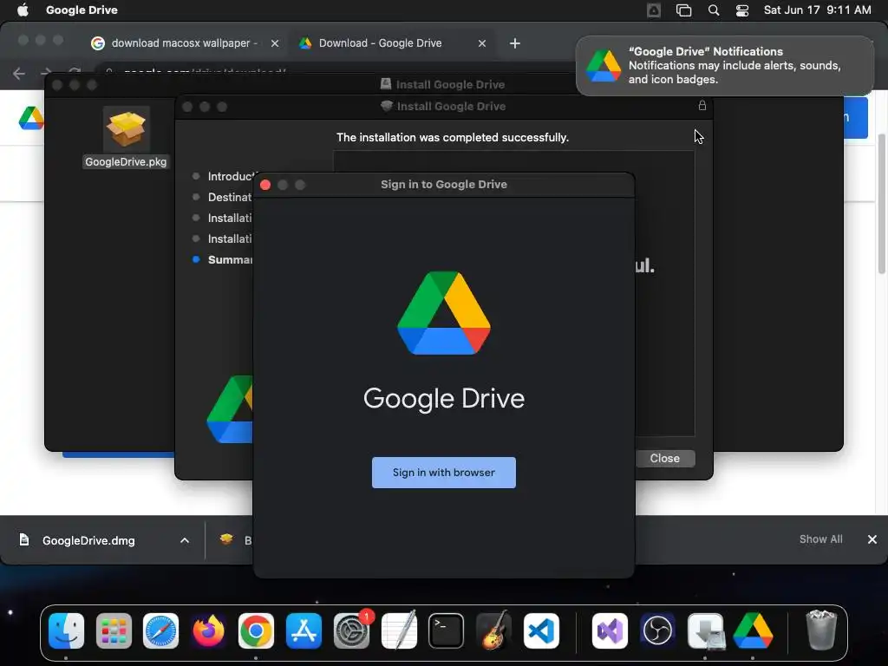Screen dimensions: 888x666
Task: Open GarageBand from the dock
Action: (x=493, y=630)
